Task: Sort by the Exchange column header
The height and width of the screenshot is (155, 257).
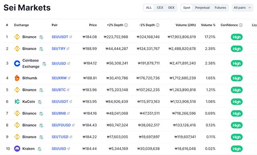Action: (21, 25)
